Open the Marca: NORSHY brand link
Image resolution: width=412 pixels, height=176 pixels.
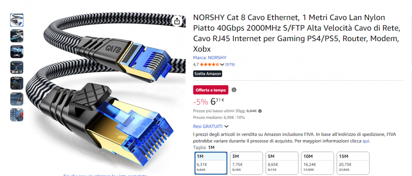(x=209, y=58)
